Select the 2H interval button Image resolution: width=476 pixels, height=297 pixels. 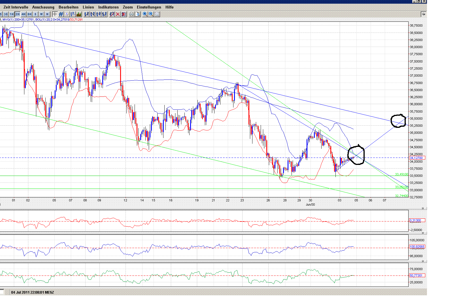pos(18,14)
